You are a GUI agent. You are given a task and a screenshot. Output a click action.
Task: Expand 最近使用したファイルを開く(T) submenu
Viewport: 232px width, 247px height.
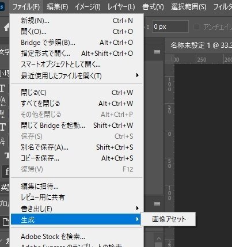(x=77, y=75)
